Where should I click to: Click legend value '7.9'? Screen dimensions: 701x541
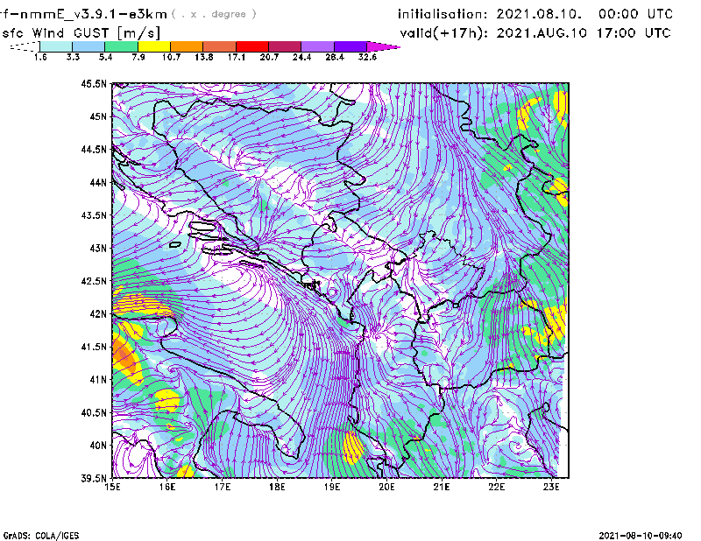tap(138, 57)
